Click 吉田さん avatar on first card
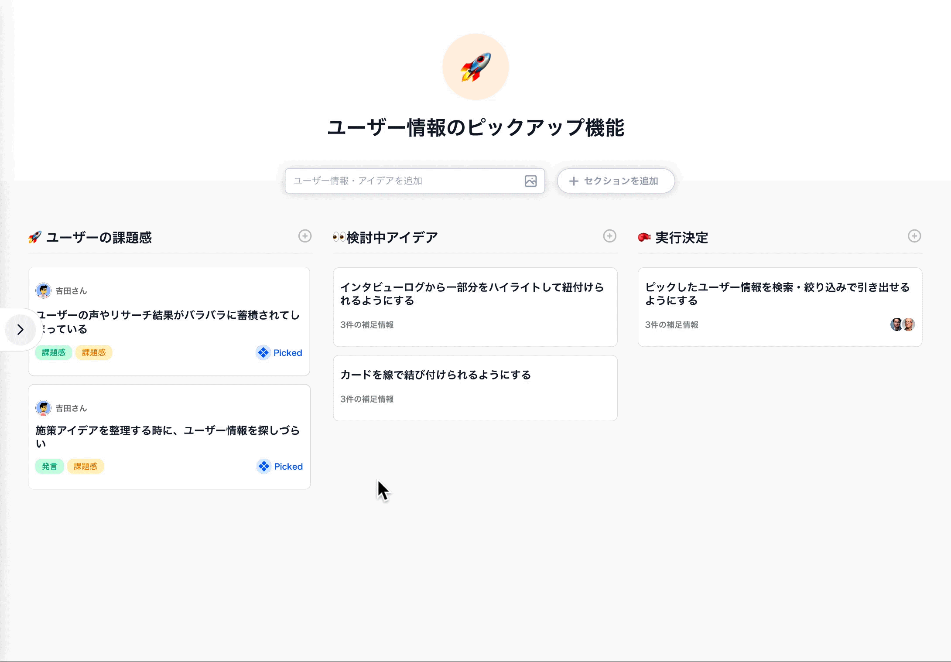This screenshot has width=951, height=662. 43,290
